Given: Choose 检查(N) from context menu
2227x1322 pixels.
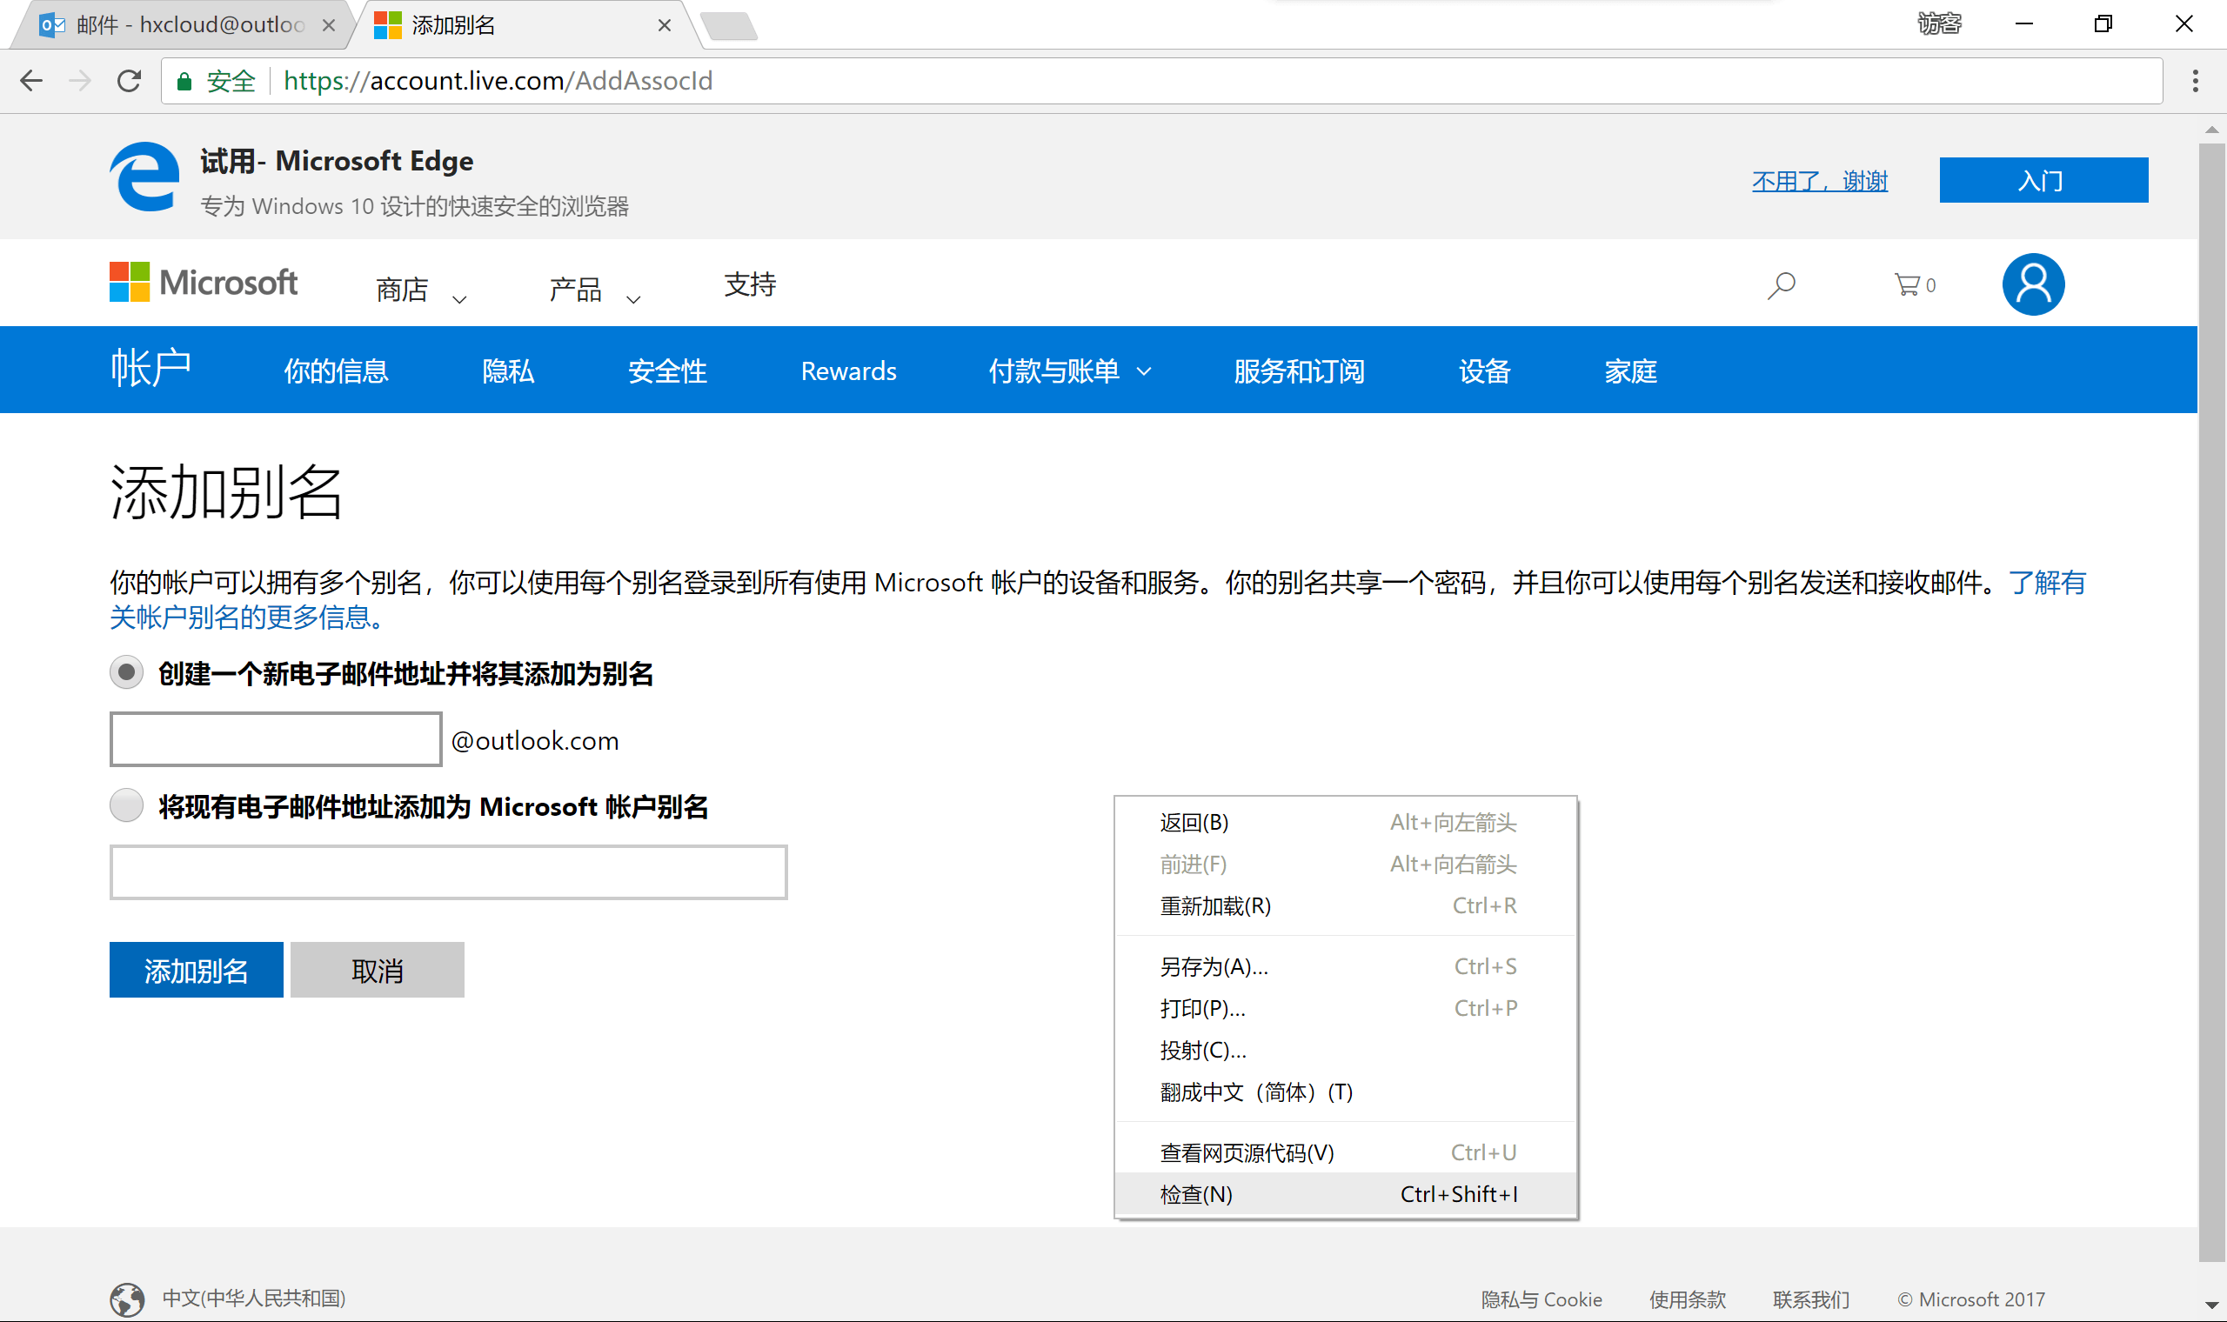Looking at the screenshot, I should [1196, 1195].
